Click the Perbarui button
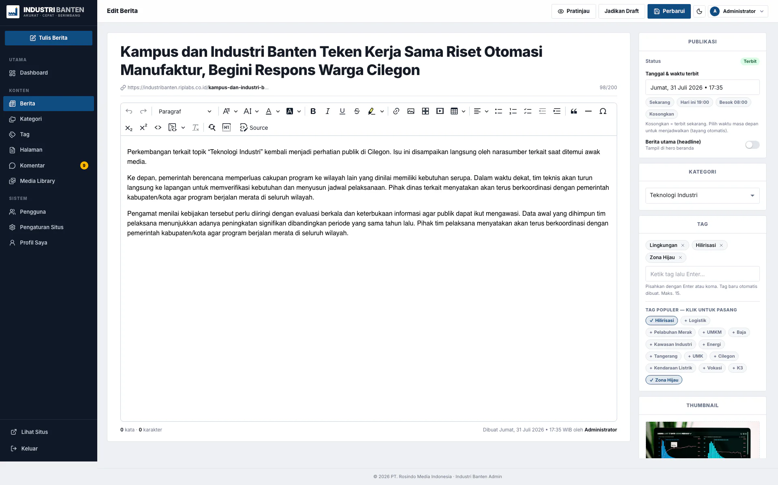Viewport: 778px width, 485px height. (669, 11)
